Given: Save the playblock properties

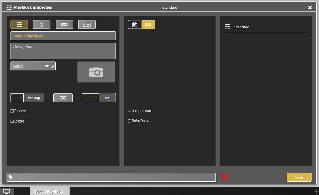Looking at the screenshot, I should (x=299, y=177).
